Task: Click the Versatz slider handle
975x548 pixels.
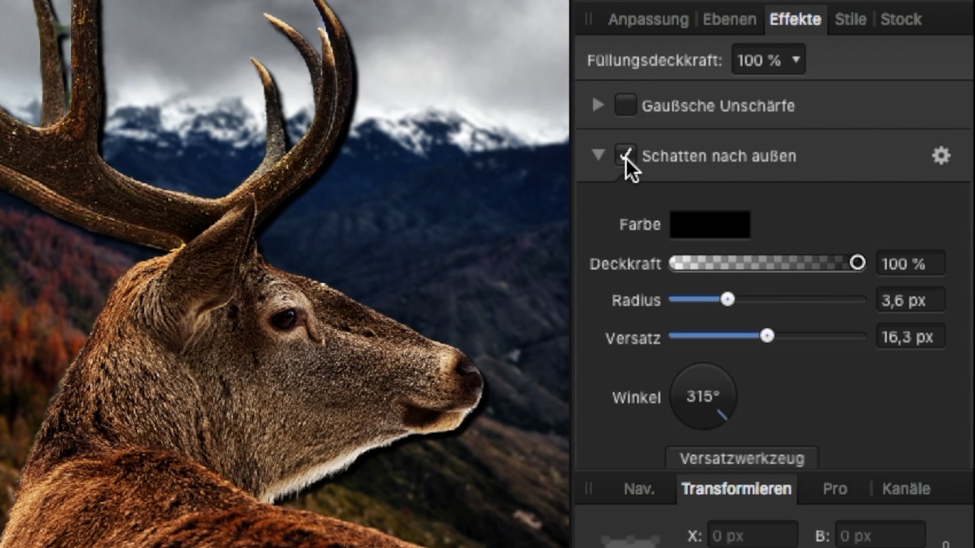Action: [767, 336]
